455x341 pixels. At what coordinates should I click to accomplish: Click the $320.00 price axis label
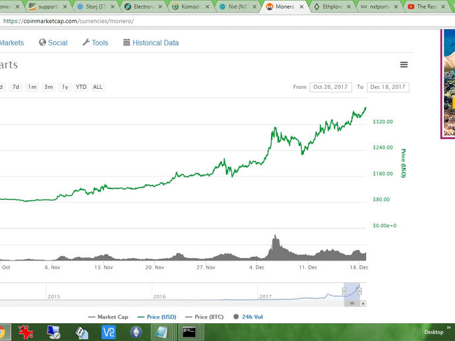(383, 122)
